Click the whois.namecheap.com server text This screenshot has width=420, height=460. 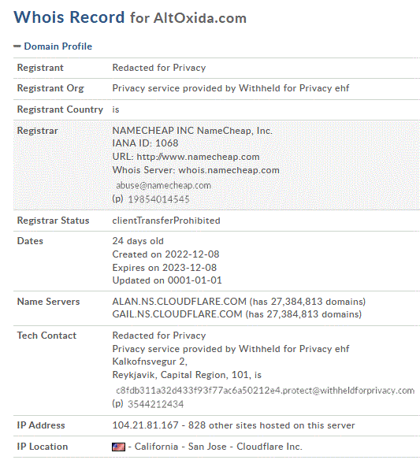tap(229, 170)
